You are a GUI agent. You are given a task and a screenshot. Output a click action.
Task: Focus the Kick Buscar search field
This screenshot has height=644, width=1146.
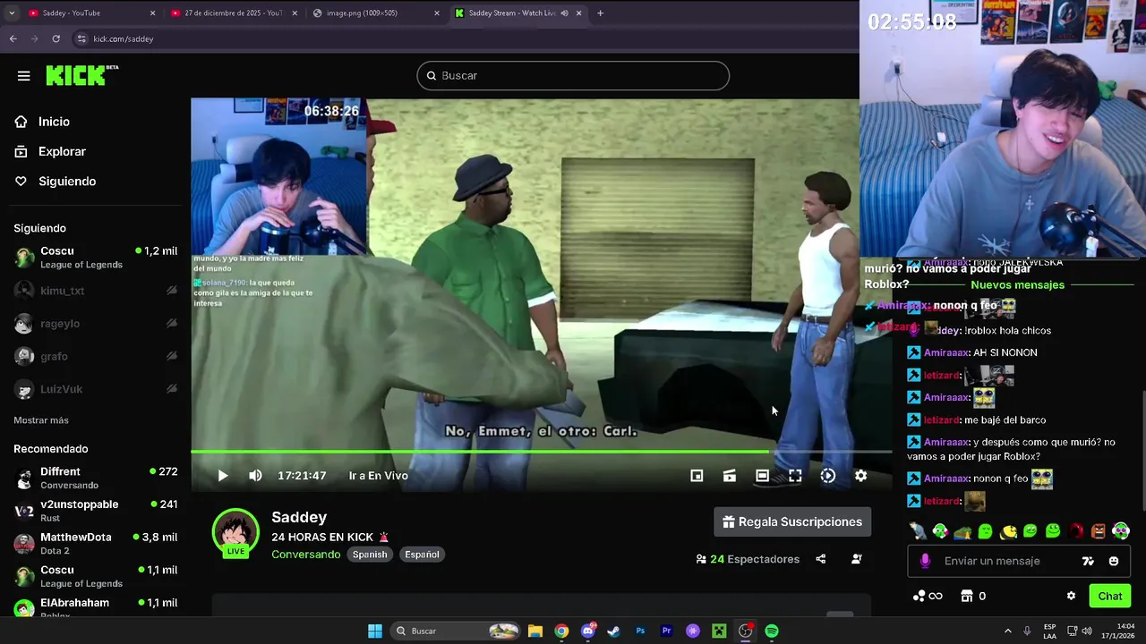pyautogui.click(x=573, y=76)
